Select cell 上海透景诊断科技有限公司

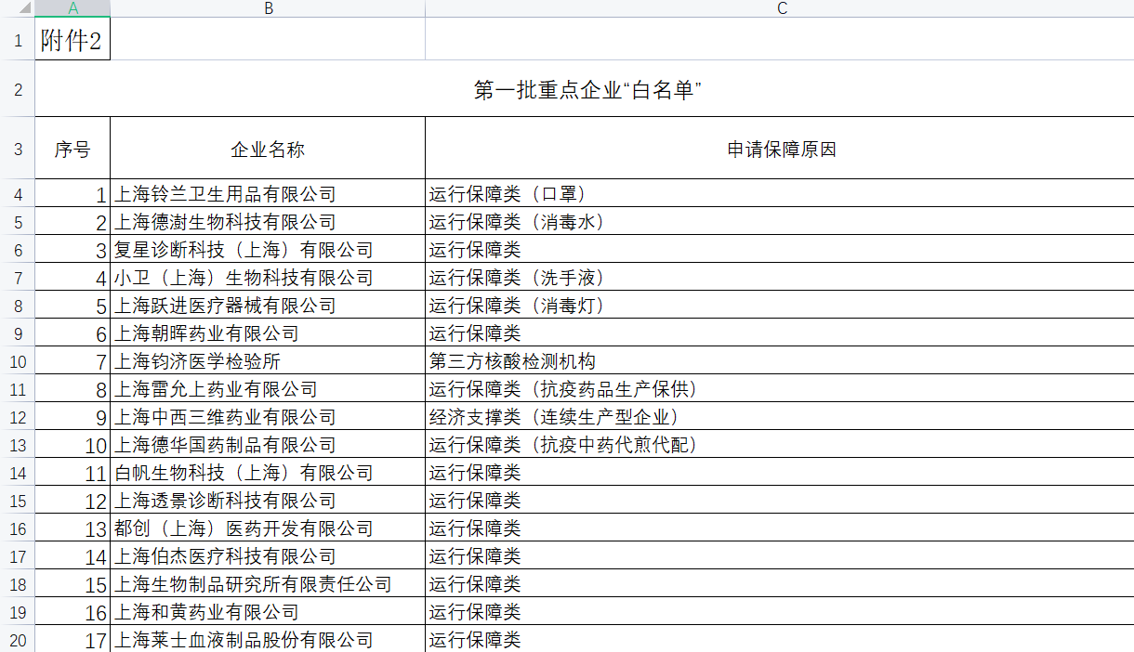pyautogui.click(x=268, y=501)
